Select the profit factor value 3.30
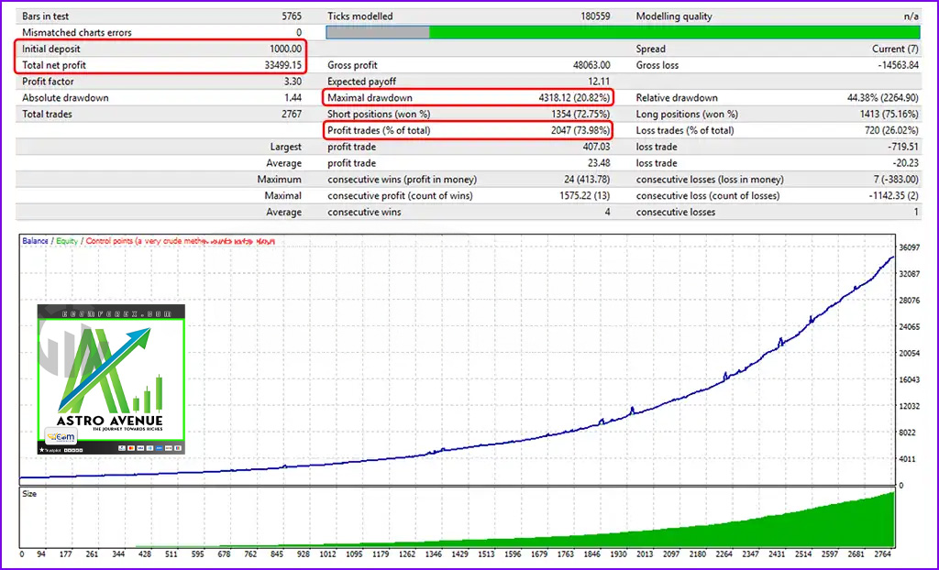The height and width of the screenshot is (570, 939). coord(293,81)
